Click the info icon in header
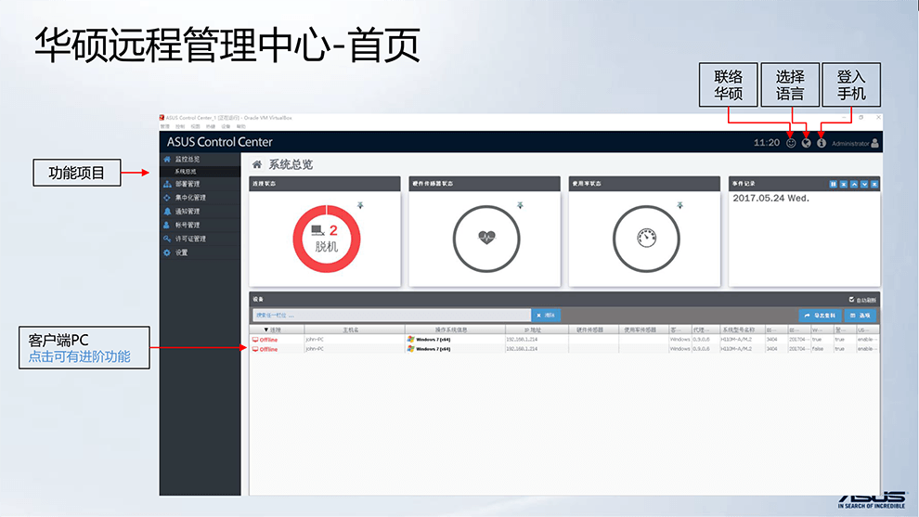919x517 pixels. click(x=821, y=143)
